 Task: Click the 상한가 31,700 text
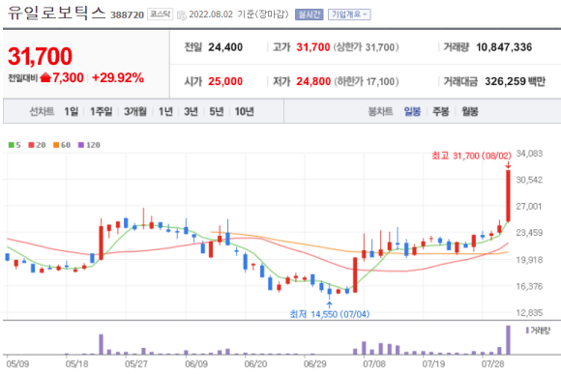pyautogui.click(x=366, y=47)
